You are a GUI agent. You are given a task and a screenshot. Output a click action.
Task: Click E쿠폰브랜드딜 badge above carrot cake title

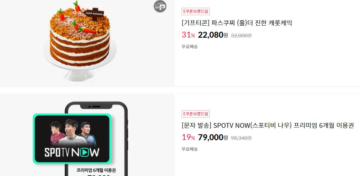195,11
